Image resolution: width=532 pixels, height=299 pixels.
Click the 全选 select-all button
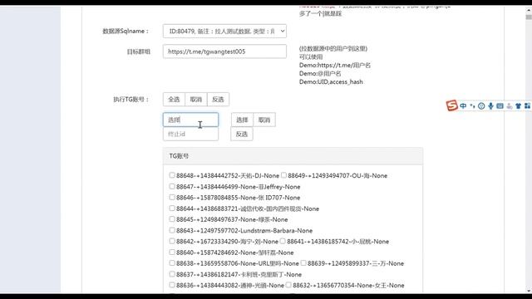(x=174, y=100)
